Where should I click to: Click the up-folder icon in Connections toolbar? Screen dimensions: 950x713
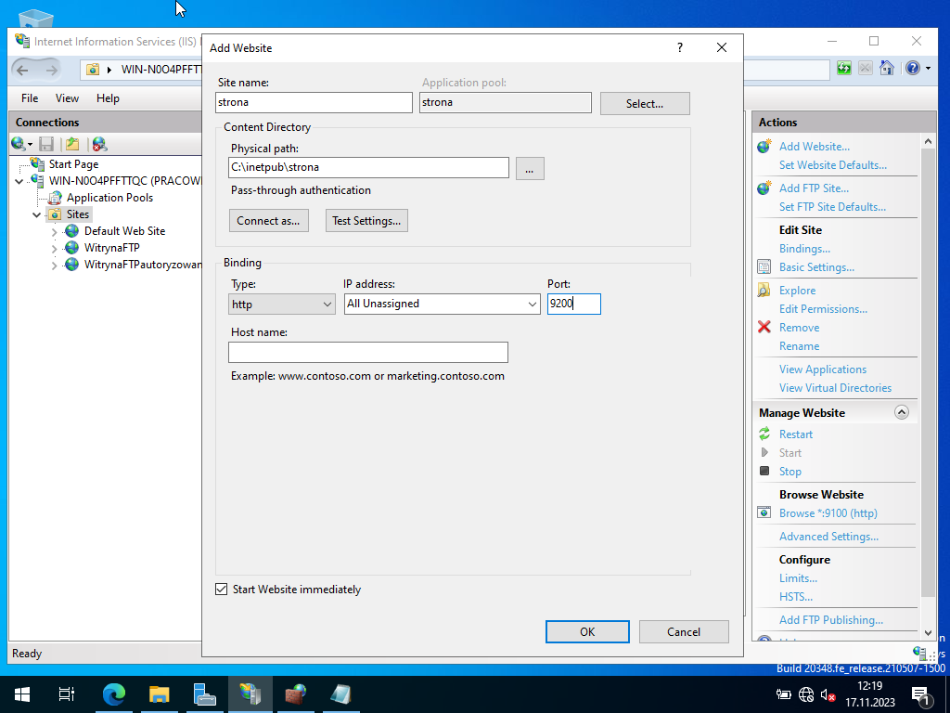(x=72, y=144)
